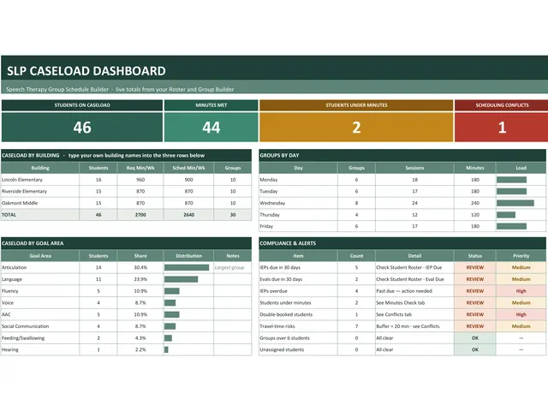The height and width of the screenshot is (411, 548).
Task: Select the 30.4% share for Articulation
Action: click(x=140, y=267)
